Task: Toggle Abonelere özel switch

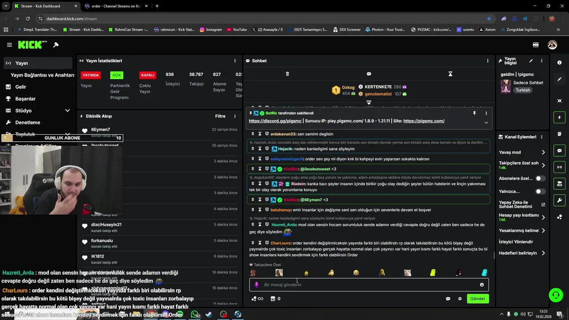Action: (x=540, y=178)
